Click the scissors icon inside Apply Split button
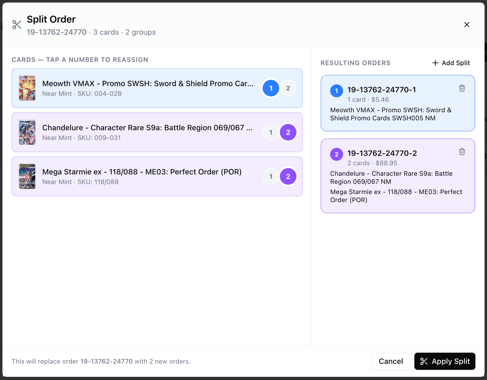Image resolution: width=487 pixels, height=380 pixels. [424, 361]
